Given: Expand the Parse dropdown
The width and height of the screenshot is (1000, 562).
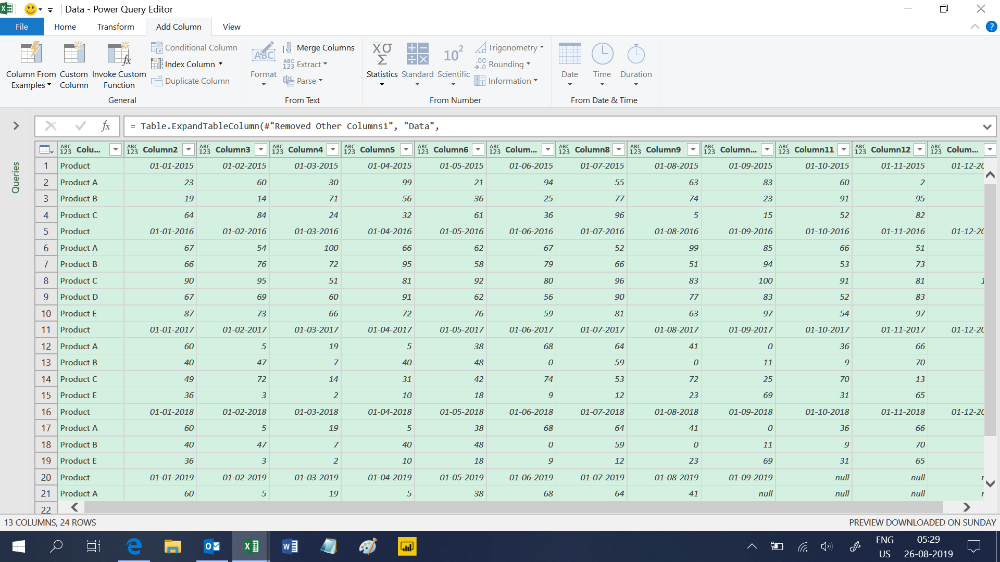Looking at the screenshot, I should (320, 81).
